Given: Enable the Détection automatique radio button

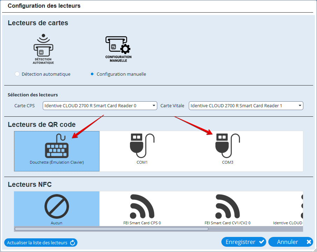Looking at the screenshot, I should [17, 74].
